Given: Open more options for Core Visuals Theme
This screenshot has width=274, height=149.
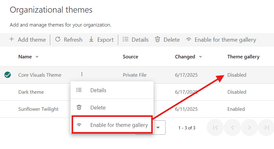Looking at the screenshot, I should tap(82, 74).
